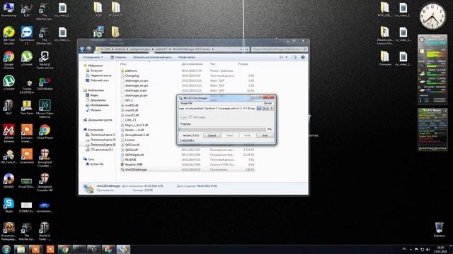Screen dimensions: 453x254
Task: Open the Упорядочить menu
Action: (93, 57)
